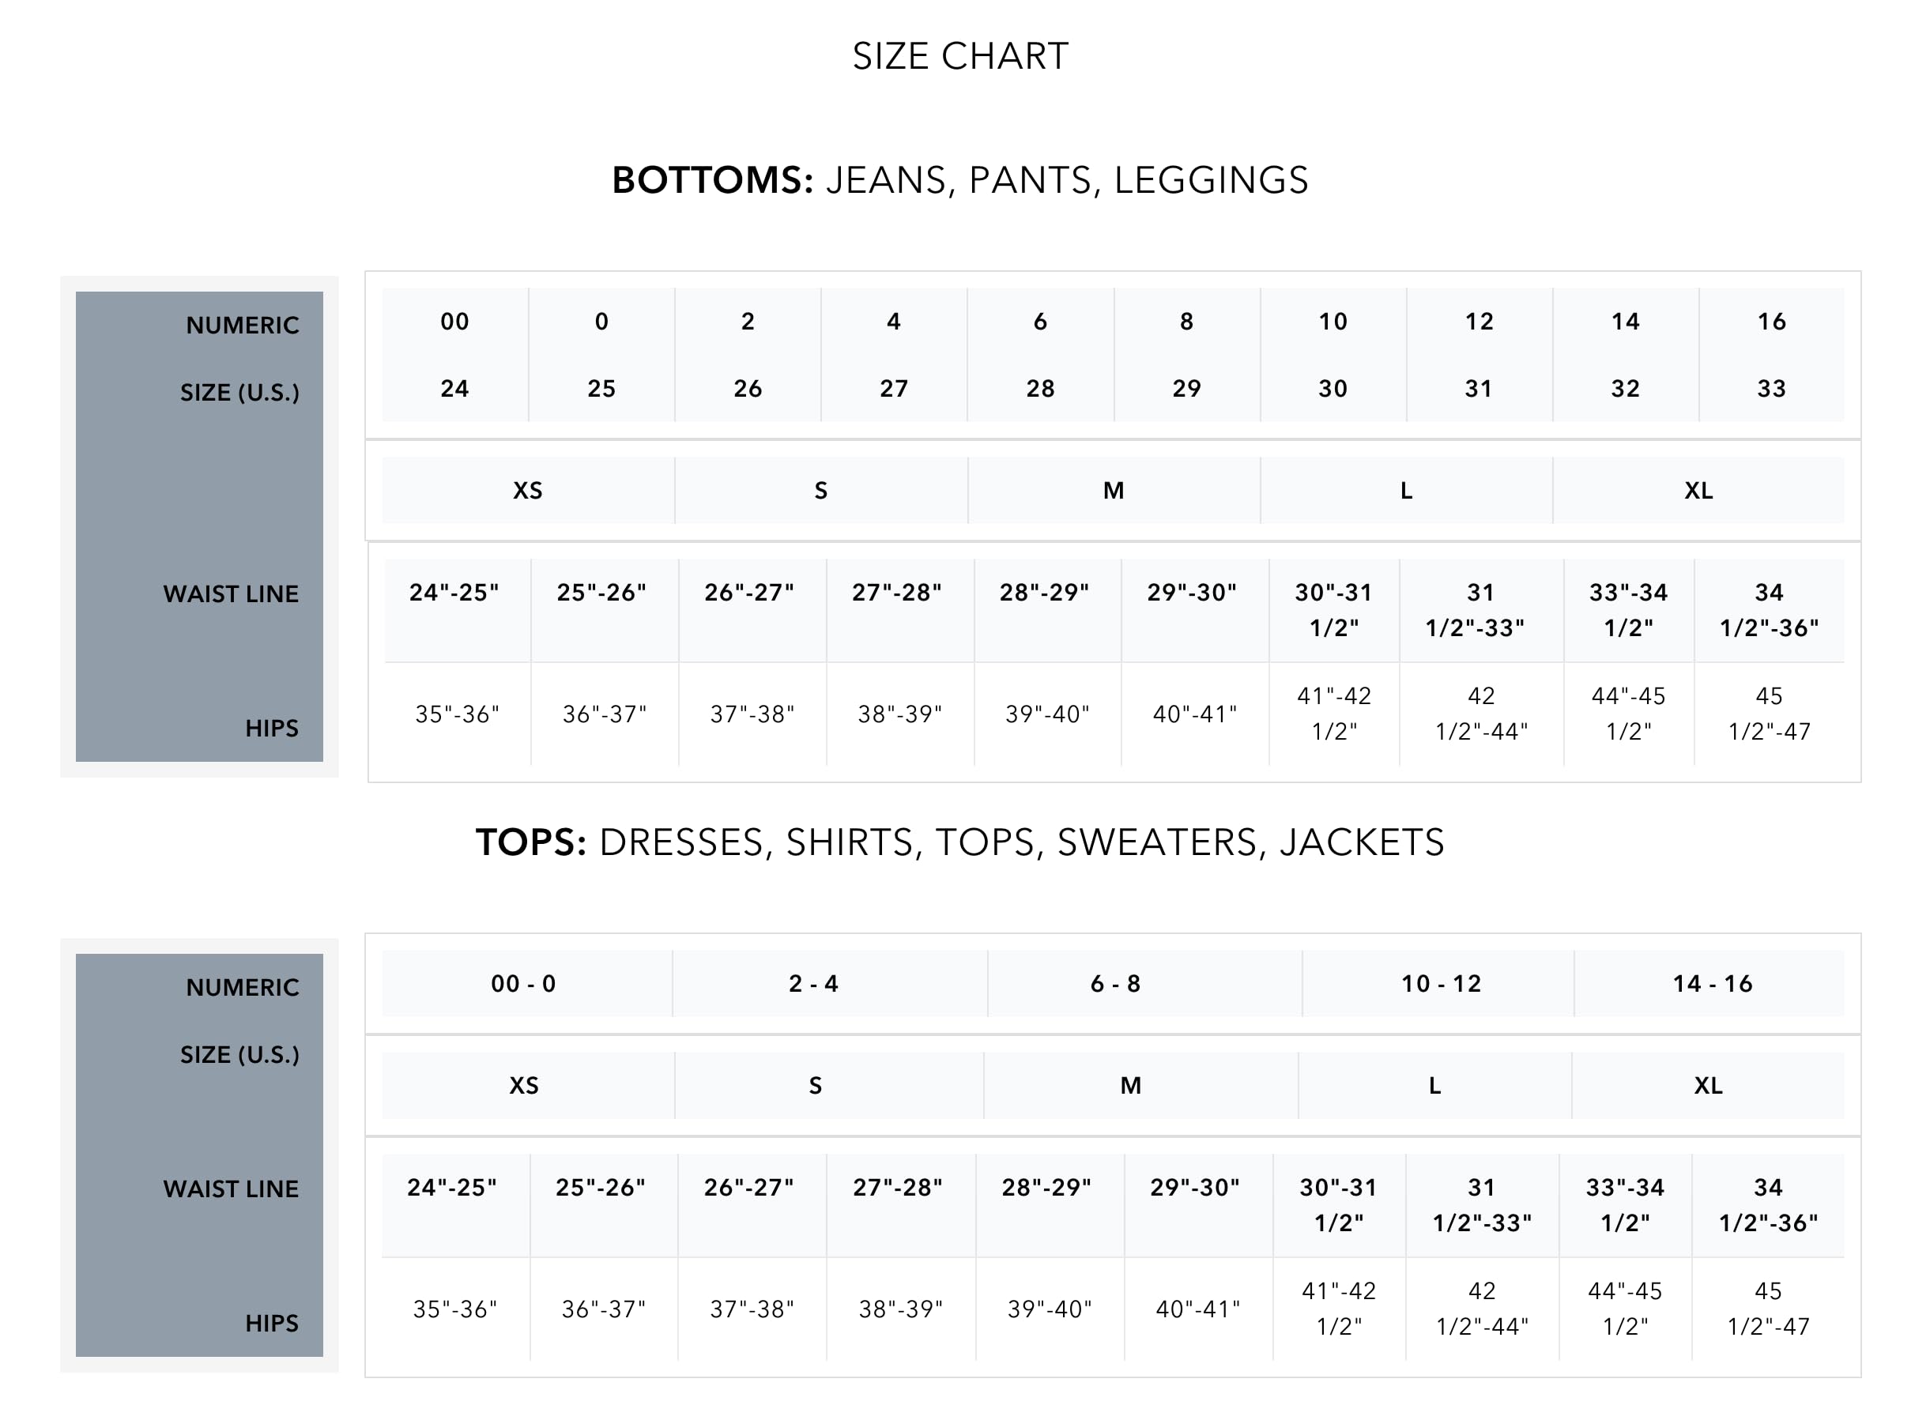
Task: Select the M cell in Bottoms table
Action: (1114, 491)
